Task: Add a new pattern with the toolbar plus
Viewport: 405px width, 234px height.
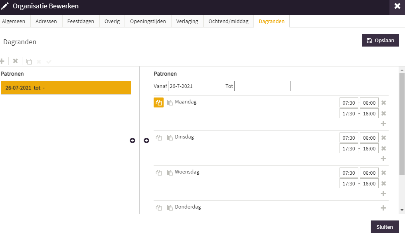Action: point(2,61)
